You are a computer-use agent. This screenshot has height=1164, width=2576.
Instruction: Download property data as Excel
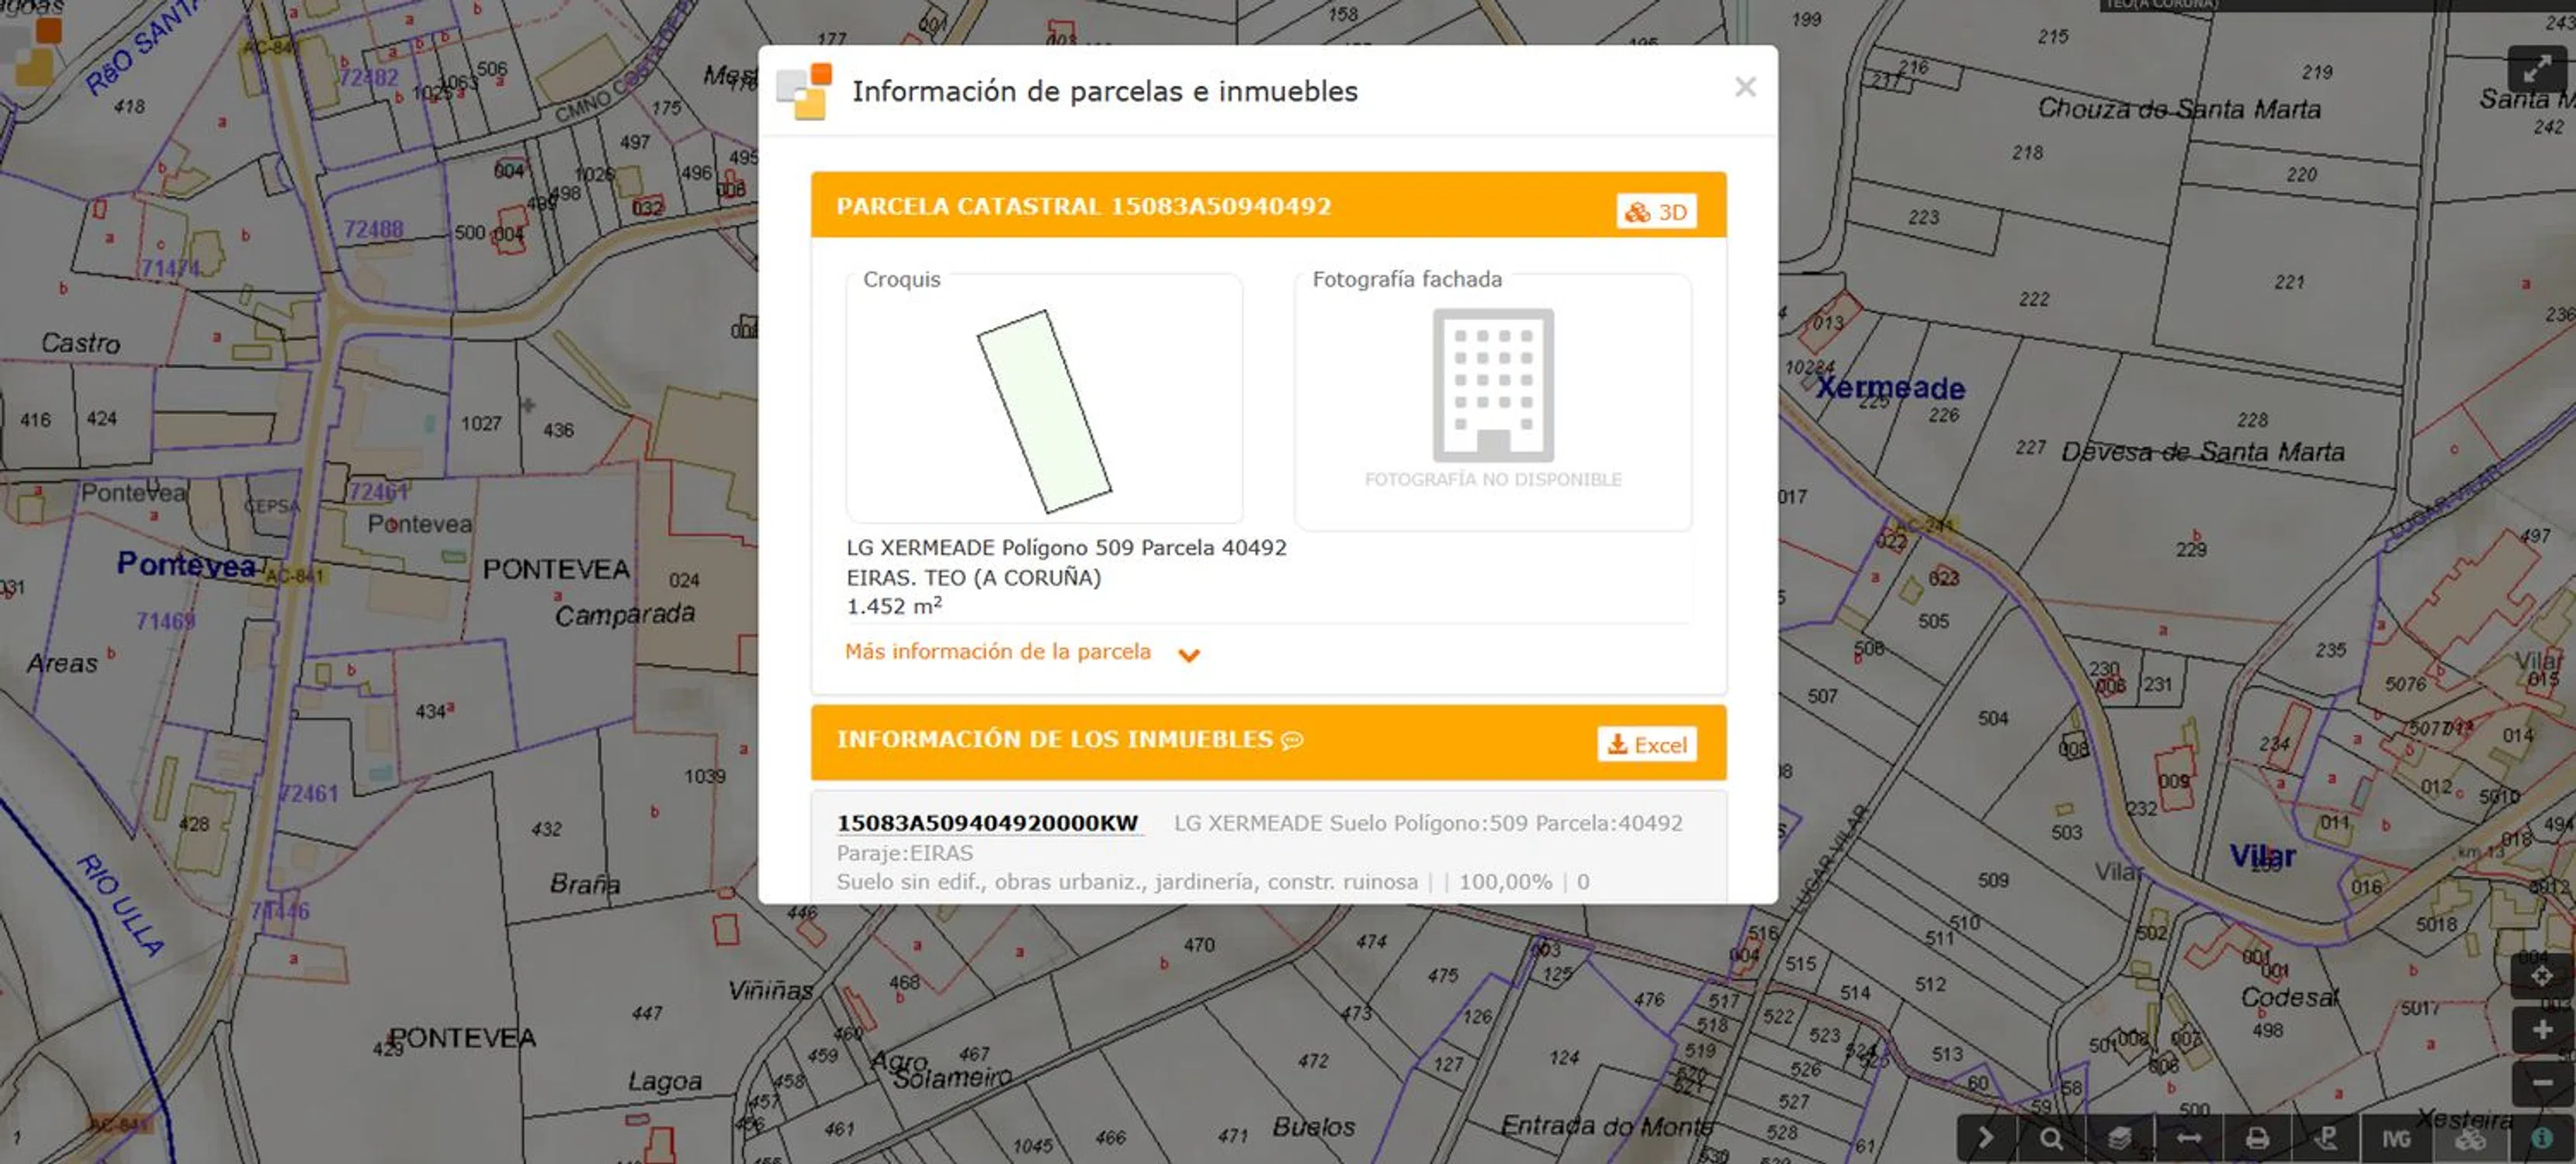(1646, 745)
